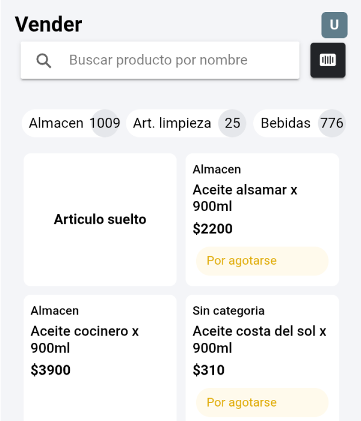This screenshot has height=421, width=361.
Task: Click the 1009 count badge on Almacen
Action: (x=105, y=123)
